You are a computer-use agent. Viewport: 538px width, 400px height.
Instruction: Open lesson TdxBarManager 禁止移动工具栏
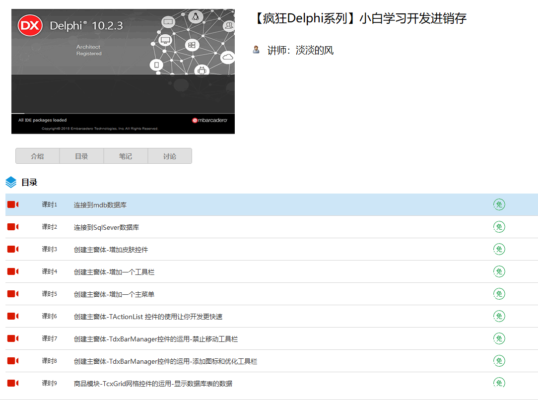click(156, 338)
